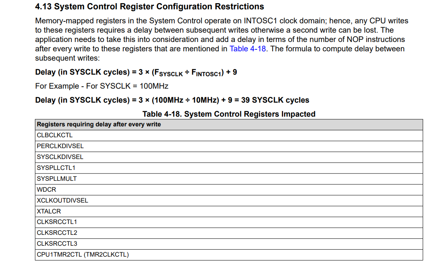This screenshot has height=264, width=432.
Task: Click the 'For Example - For SYSCLK = 100MHz' line
Action: 101,86
